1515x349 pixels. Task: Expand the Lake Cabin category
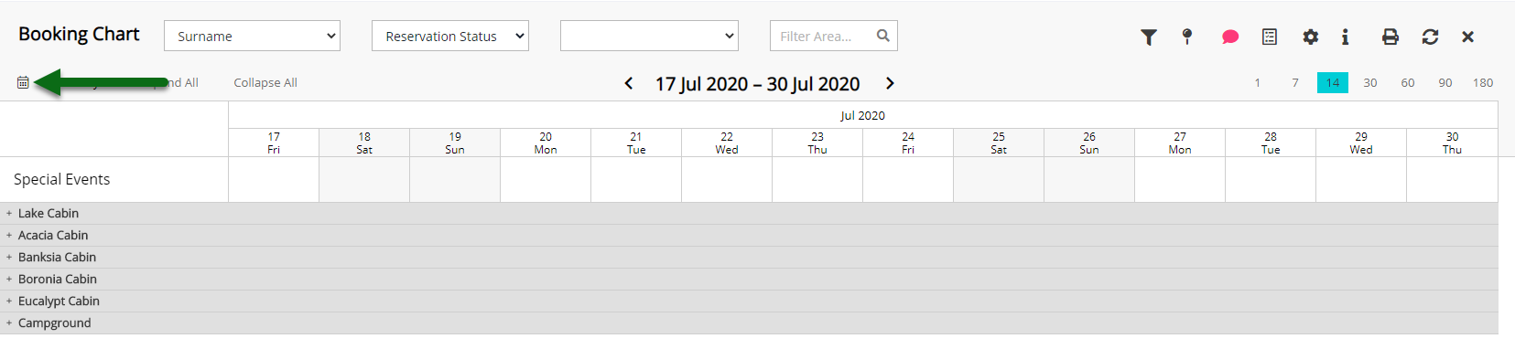(9, 213)
